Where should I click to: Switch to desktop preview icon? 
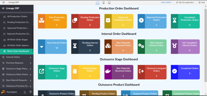[98, 3]
